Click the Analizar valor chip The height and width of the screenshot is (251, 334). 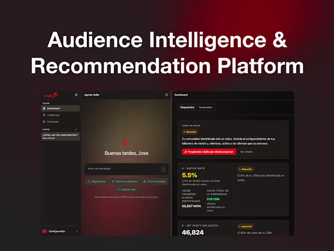[127, 190]
